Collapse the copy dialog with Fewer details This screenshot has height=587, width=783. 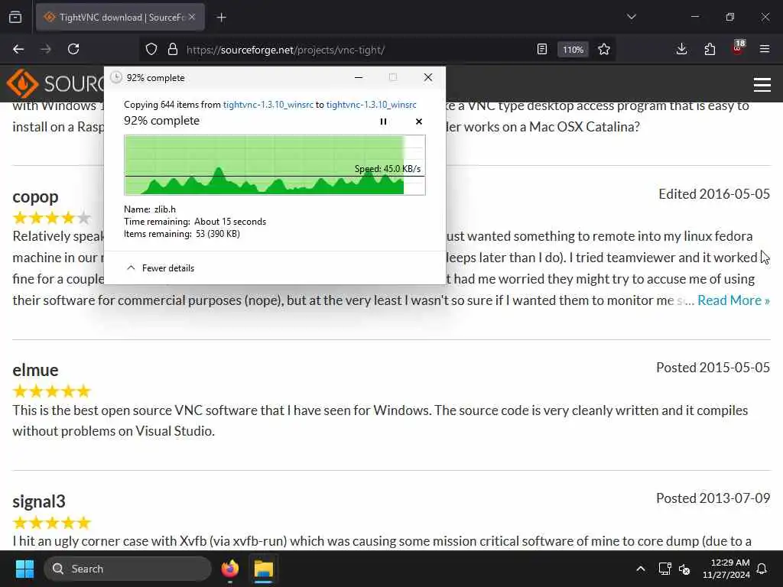point(161,268)
